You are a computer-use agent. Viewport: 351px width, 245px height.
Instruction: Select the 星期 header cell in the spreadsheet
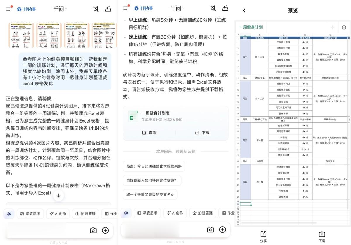coord(245,38)
